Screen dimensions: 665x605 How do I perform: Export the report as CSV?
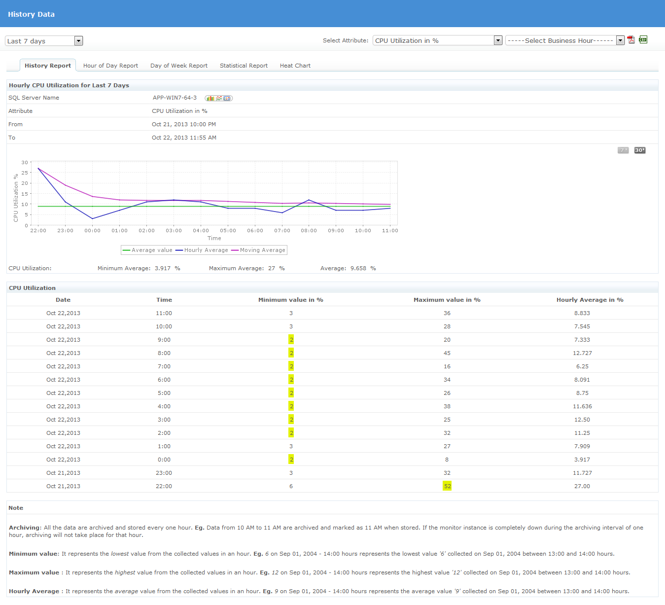click(643, 39)
